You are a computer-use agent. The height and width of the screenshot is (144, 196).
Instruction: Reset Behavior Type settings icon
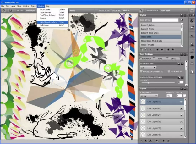[179, 64]
